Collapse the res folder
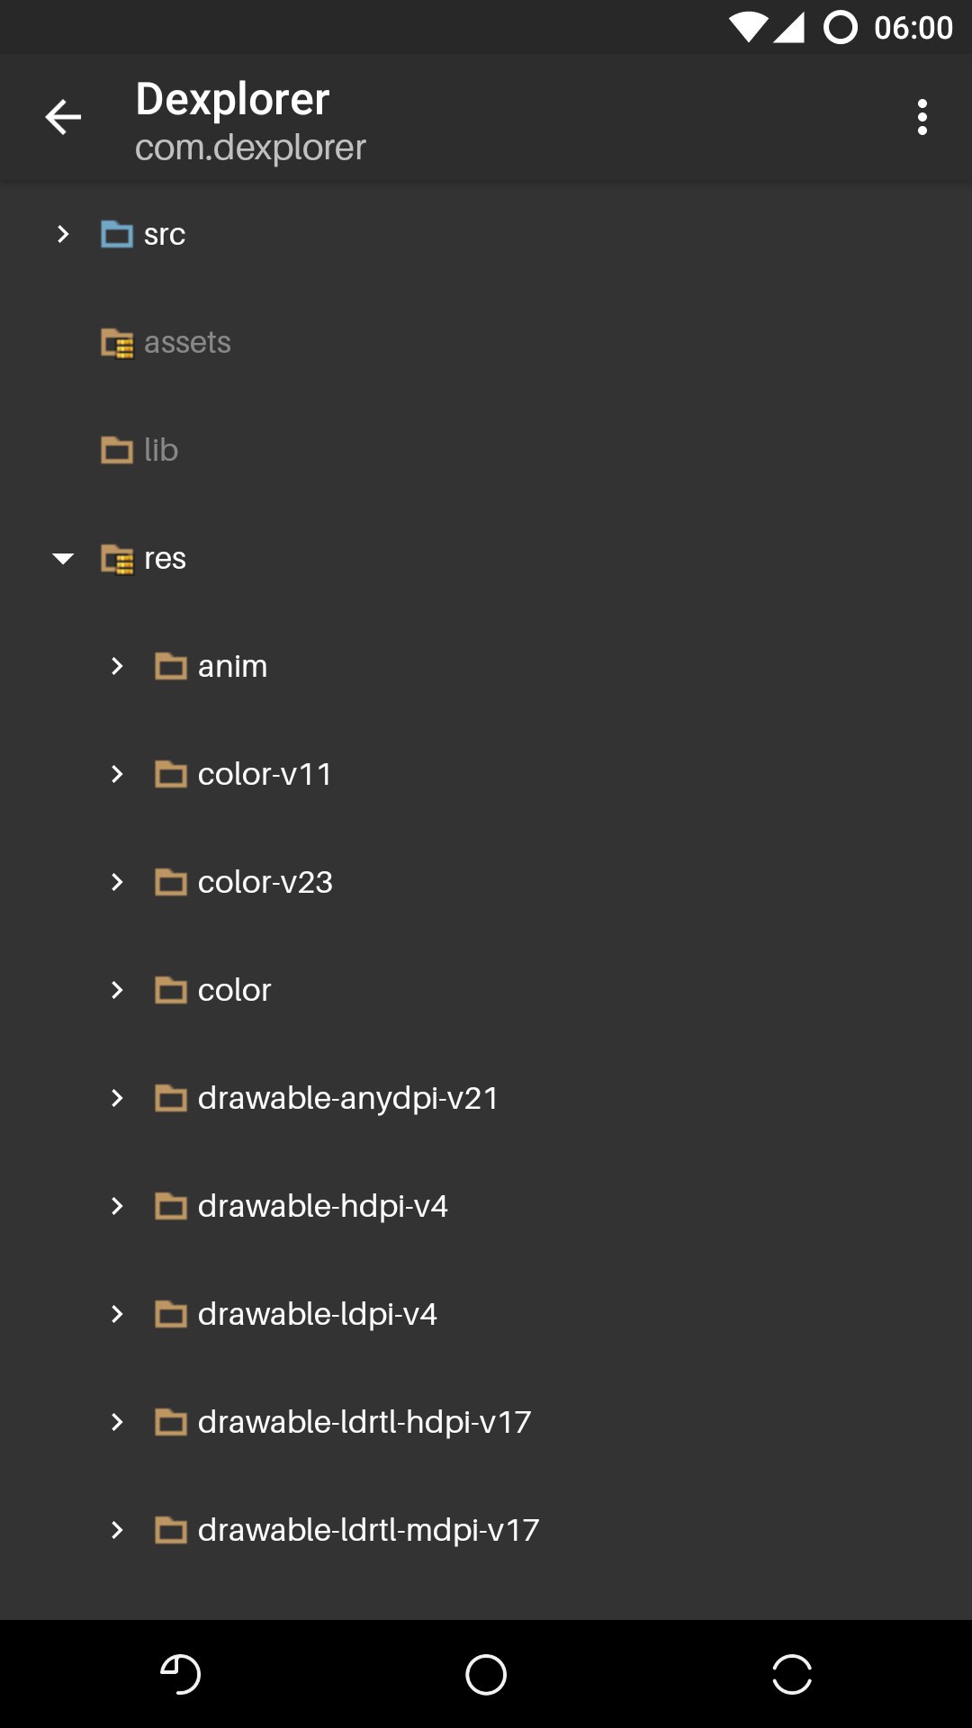This screenshot has height=1728, width=972. tap(63, 559)
